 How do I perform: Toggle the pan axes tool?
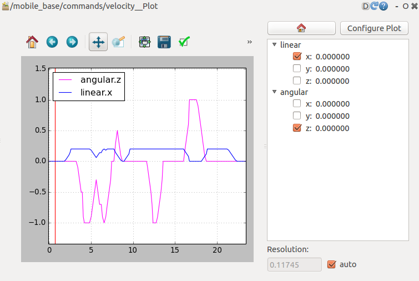(98, 42)
